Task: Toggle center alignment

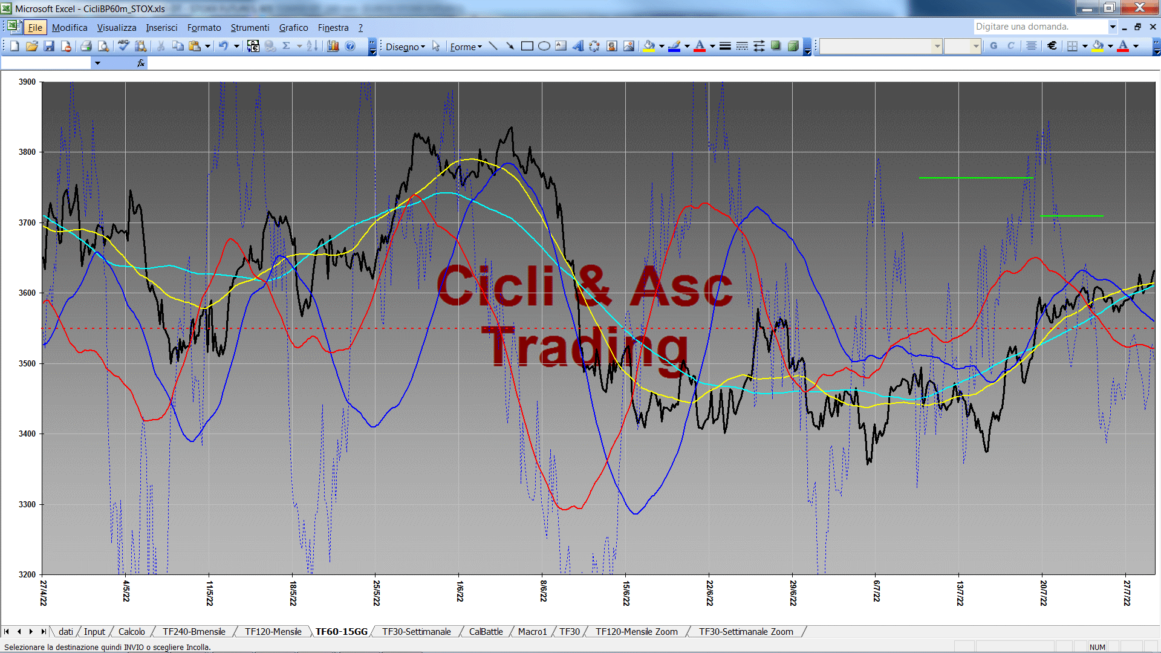Action: click(x=1032, y=46)
